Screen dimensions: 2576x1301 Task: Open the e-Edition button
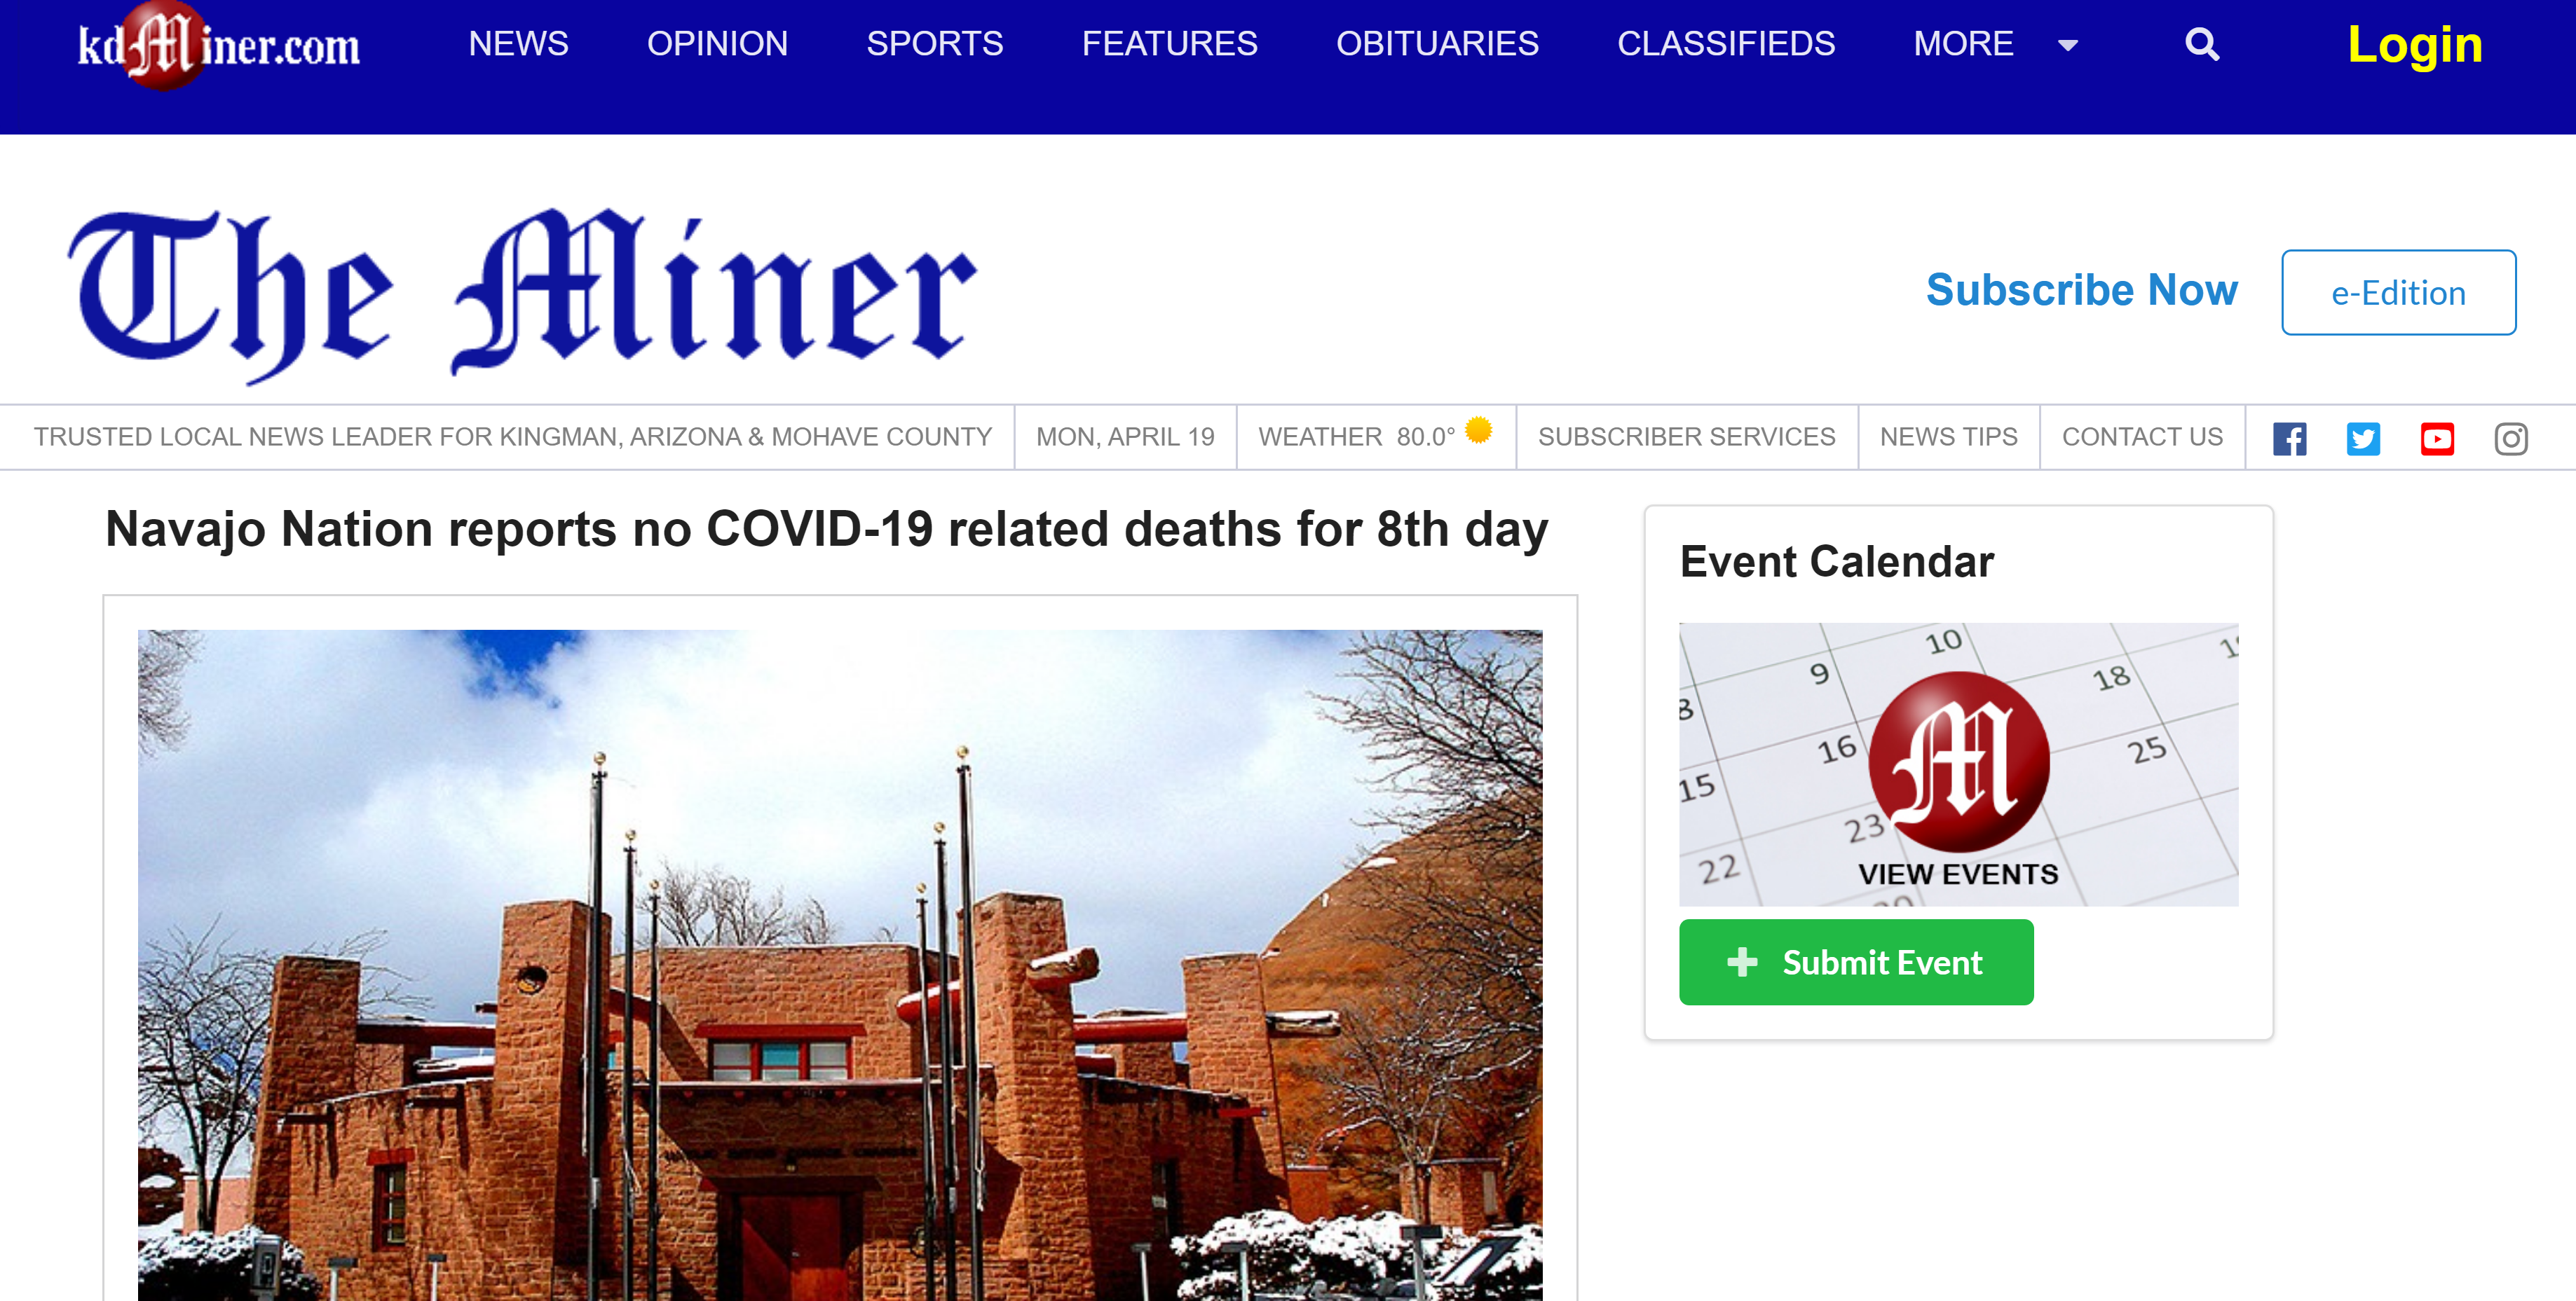[x=2398, y=293]
